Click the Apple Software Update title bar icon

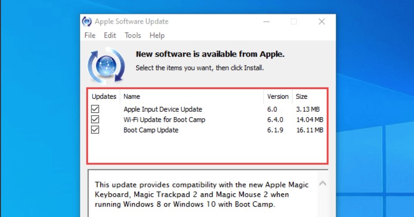tap(87, 22)
